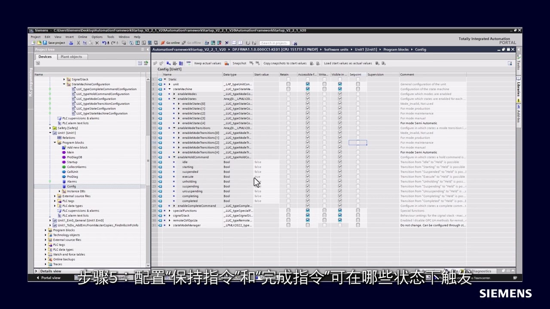This screenshot has height=309, width=550.
Task: Open the Edit menu
Action: (x=47, y=37)
